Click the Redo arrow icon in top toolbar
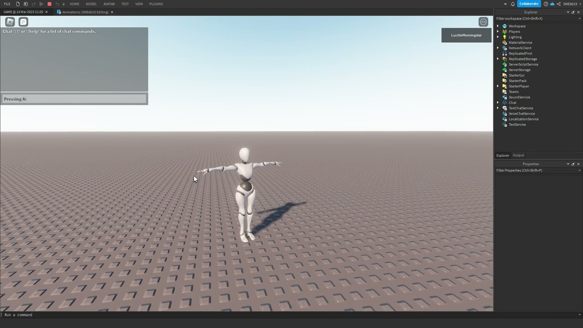Image resolution: width=583 pixels, height=328 pixels. pyautogui.click(x=34, y=4)
